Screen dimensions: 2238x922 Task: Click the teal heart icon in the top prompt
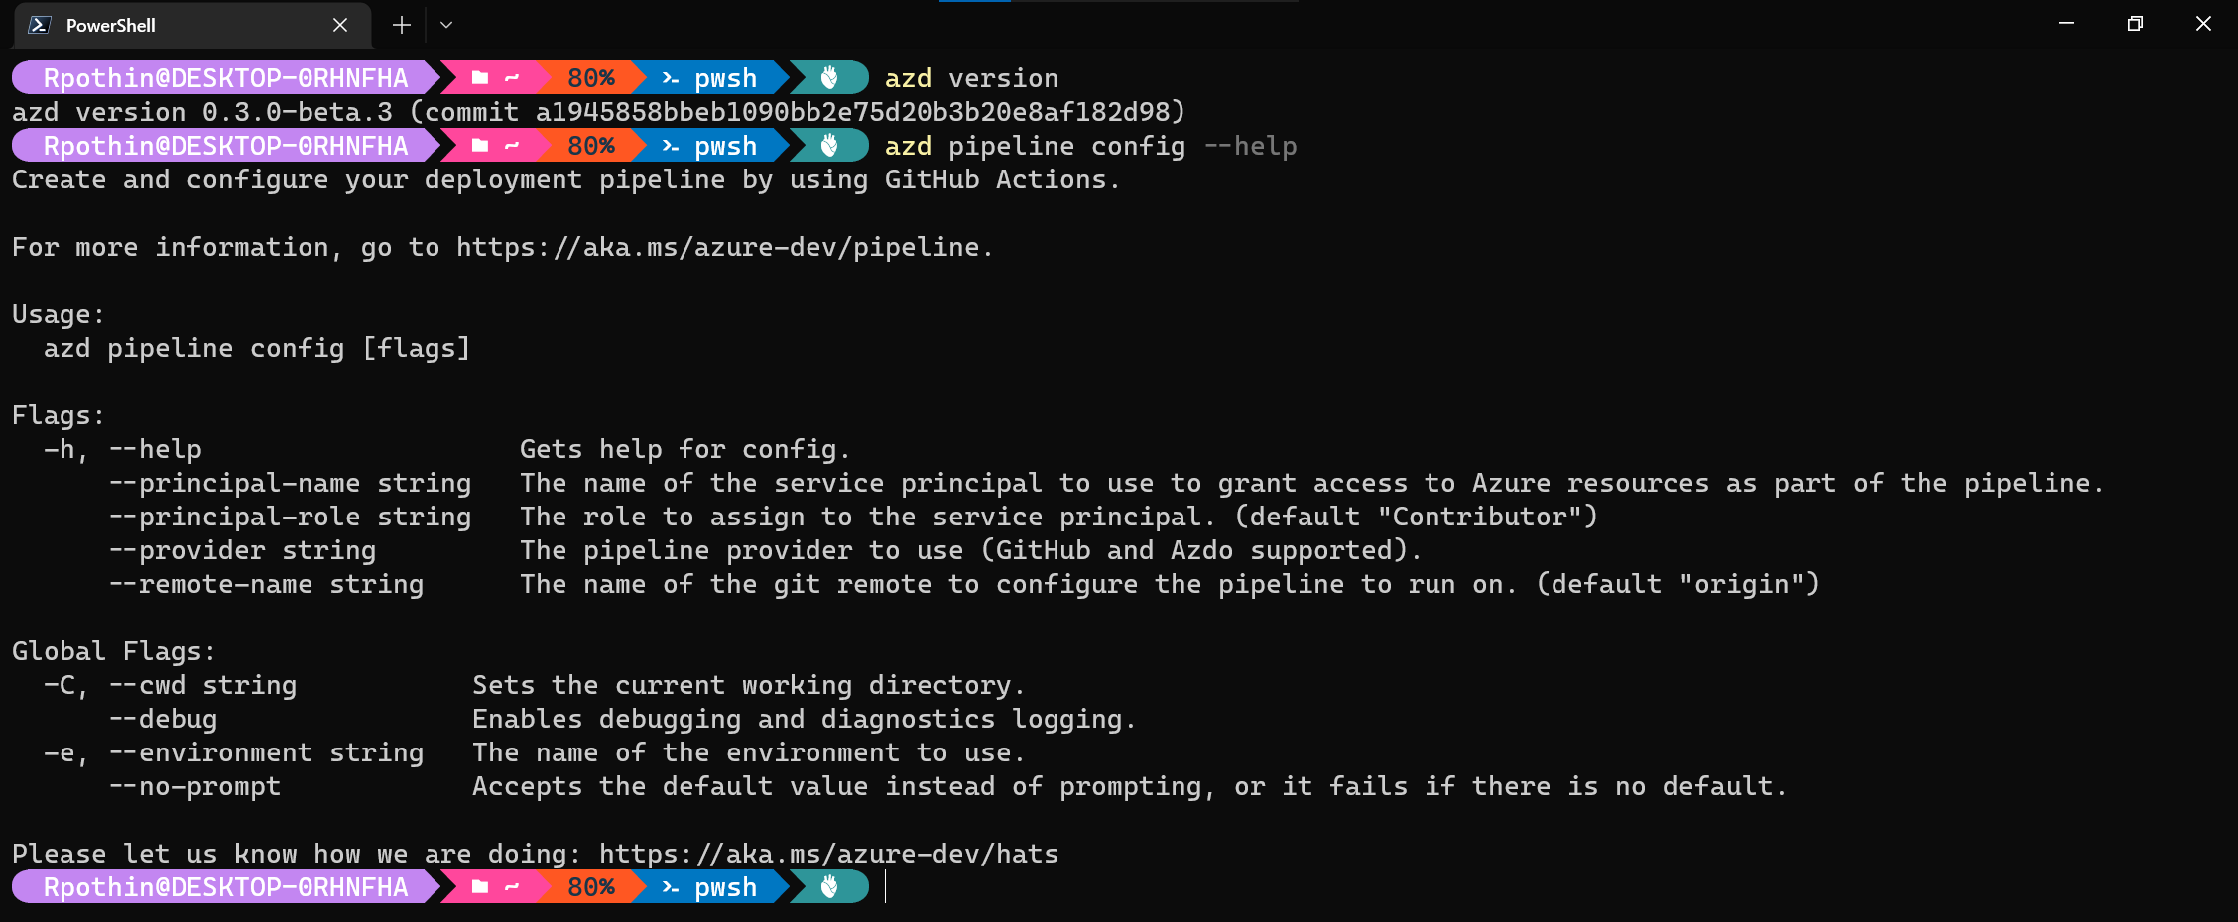(x=829, y=77)
